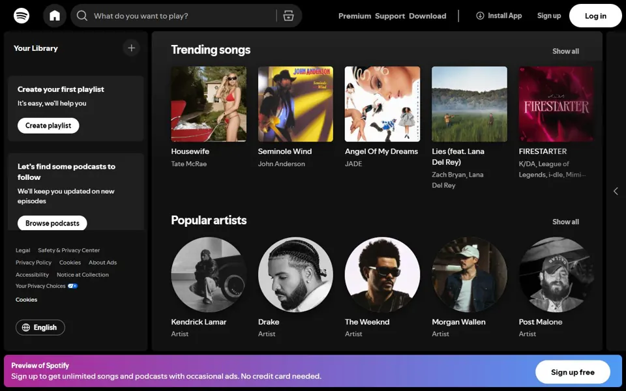Open the Safety & Privacy Center link
626x391 pixels.
tap(68, 250)
